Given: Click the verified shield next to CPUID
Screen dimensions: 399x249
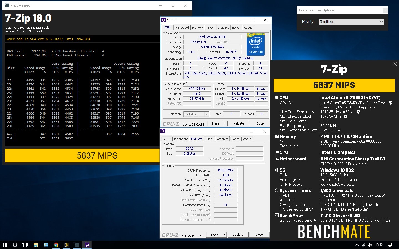Looking at the screenshot, I should [391, 103].
